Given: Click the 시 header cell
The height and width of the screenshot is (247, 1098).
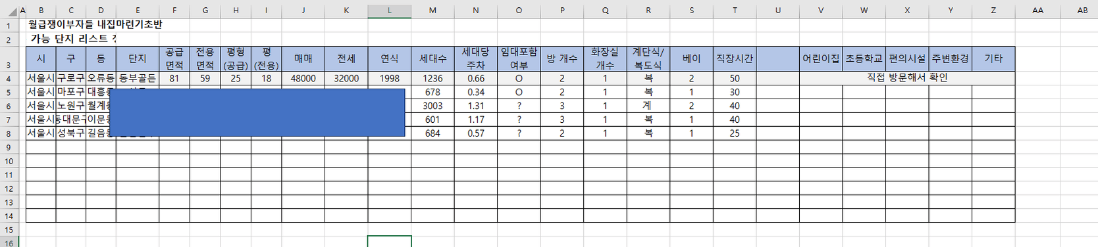Looking at the screenshot, I should tap(41, 58).
